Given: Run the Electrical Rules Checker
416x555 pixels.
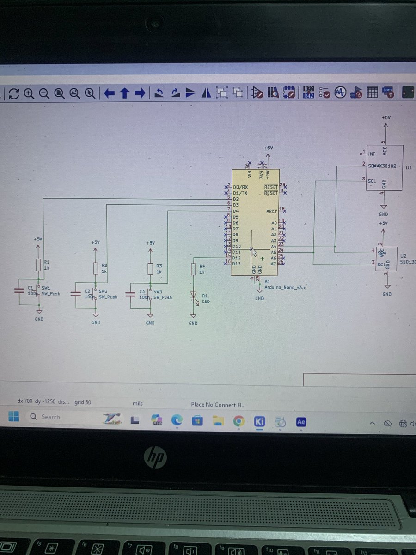Looking at the screenshot, I should 324,92.
